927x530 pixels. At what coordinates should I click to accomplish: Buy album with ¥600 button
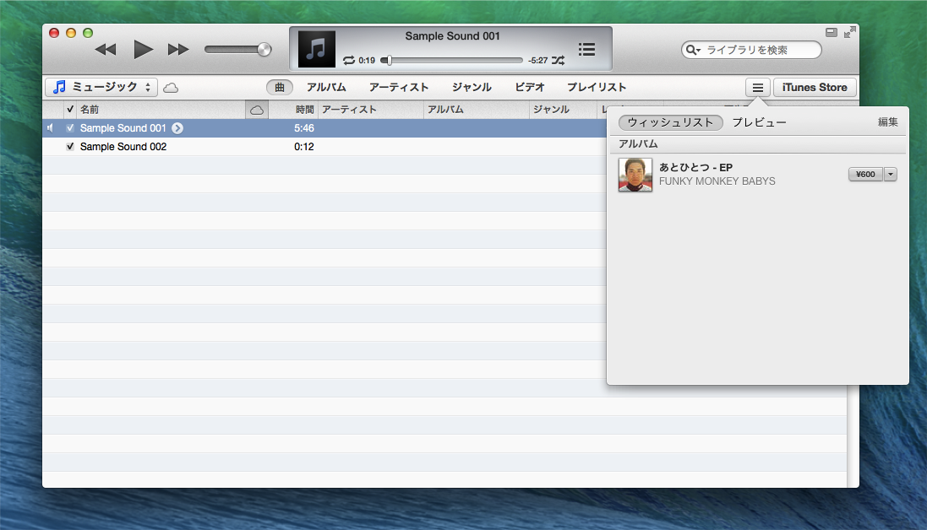tap(865, 174)
